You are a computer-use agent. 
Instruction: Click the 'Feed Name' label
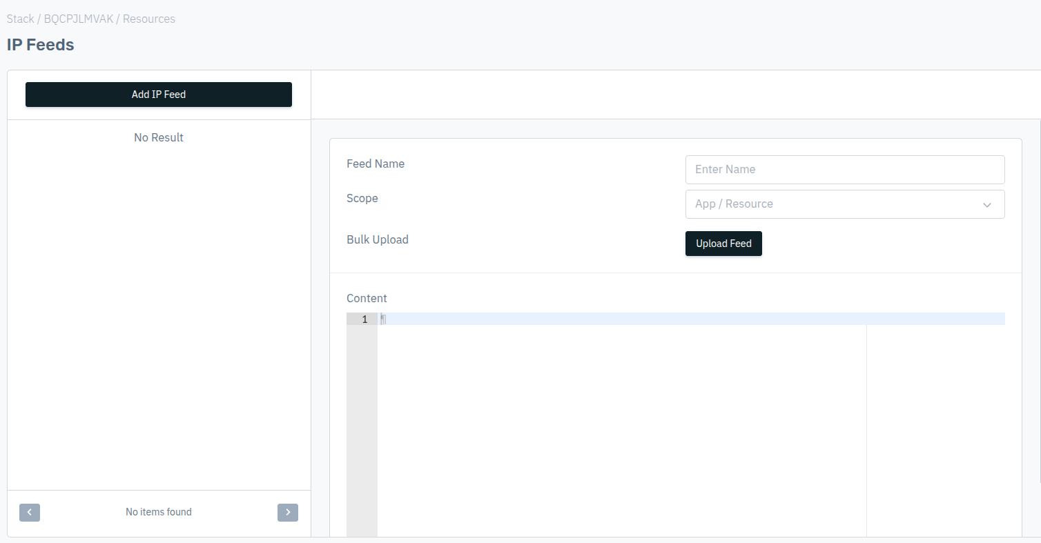(376, 164)
